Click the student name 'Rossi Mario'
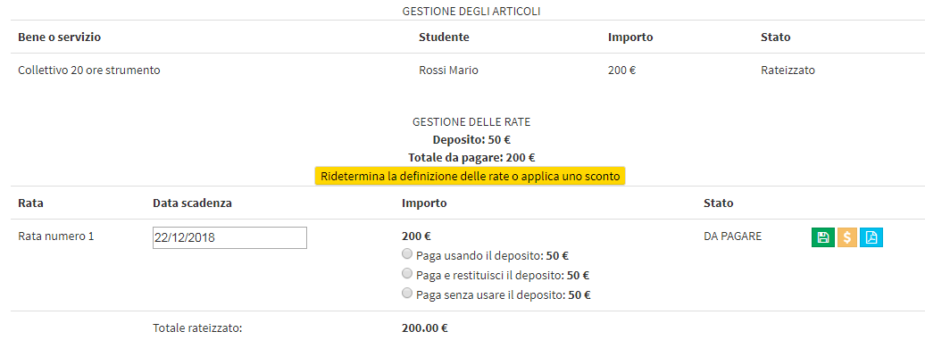This screenshot has width=925, height=340. click(x=448, y=70)
